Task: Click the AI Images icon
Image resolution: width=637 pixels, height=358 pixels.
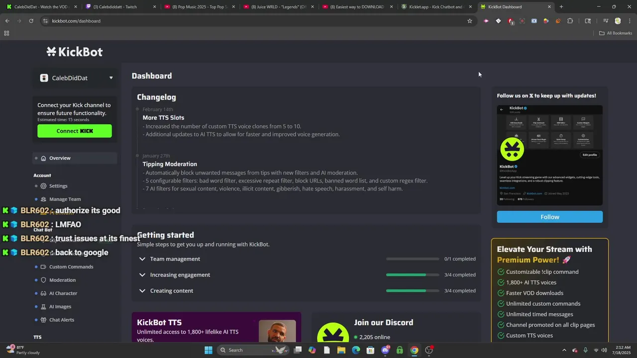Action: [43, 307]
